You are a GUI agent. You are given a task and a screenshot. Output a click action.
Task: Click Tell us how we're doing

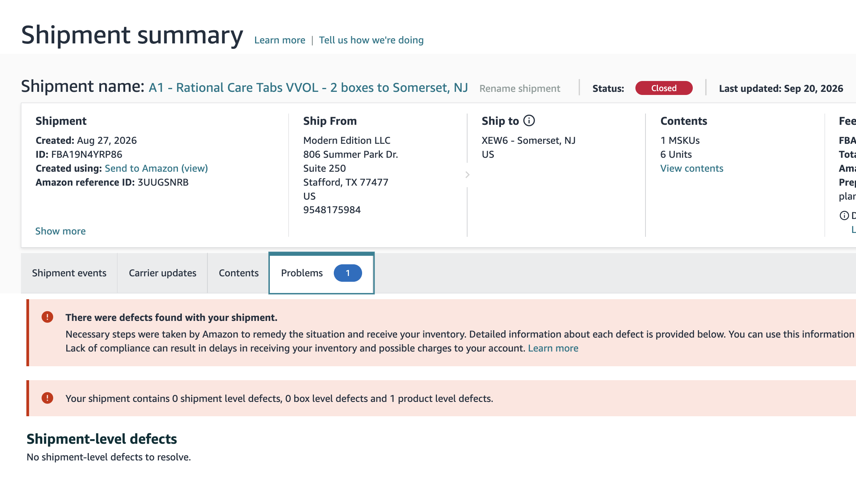pos(371,40)
